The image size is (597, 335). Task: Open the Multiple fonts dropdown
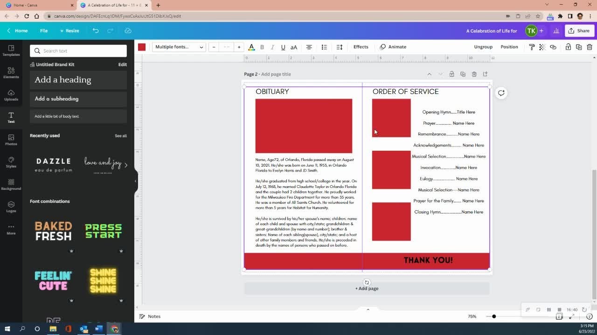(179, 47)
